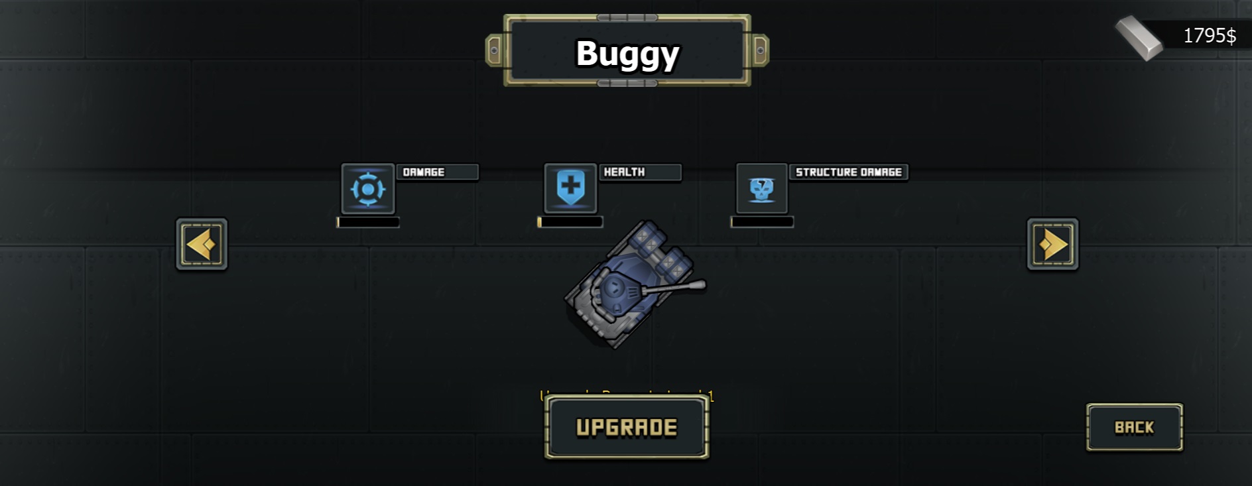The image size is (1252, 486).
Task: Click the Damage level progress bar
Action: click(368, 222)
